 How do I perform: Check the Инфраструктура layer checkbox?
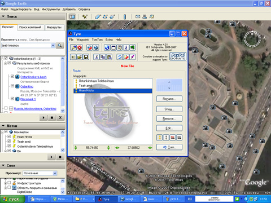(x=9, y=183)
